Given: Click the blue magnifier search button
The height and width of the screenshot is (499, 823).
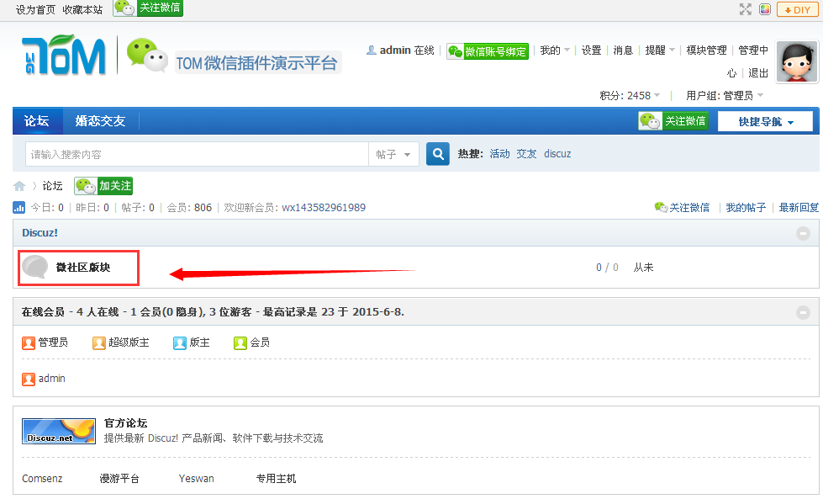Looking at the screenshot, I should pos(437,154).
